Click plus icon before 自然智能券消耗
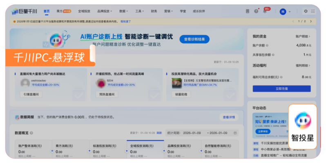Screen dimensions: 326x163 pos(201,151)
